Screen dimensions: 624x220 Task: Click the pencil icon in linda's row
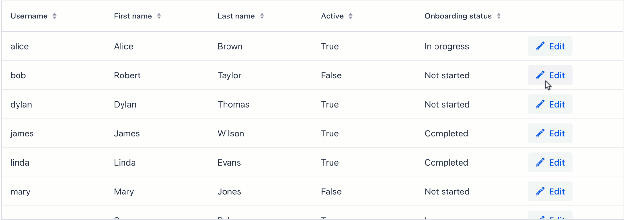[x=540, y=162]
